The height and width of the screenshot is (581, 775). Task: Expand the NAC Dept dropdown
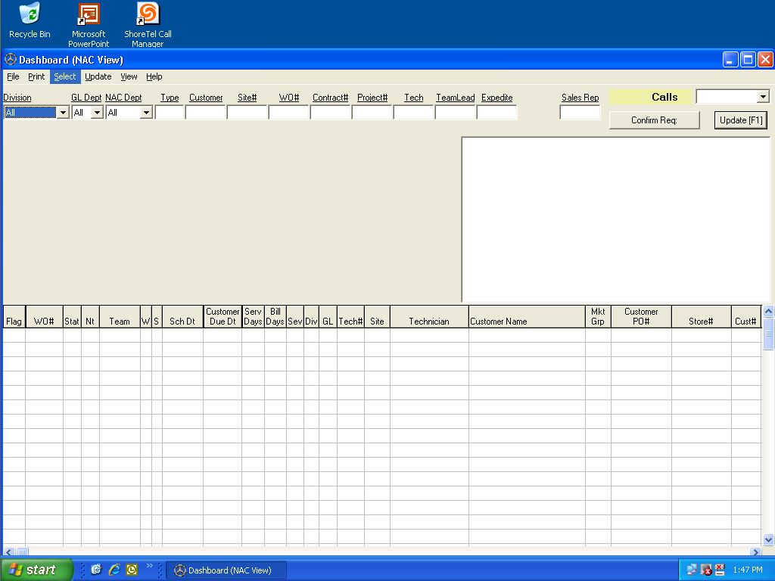click(x=146, y=113)
